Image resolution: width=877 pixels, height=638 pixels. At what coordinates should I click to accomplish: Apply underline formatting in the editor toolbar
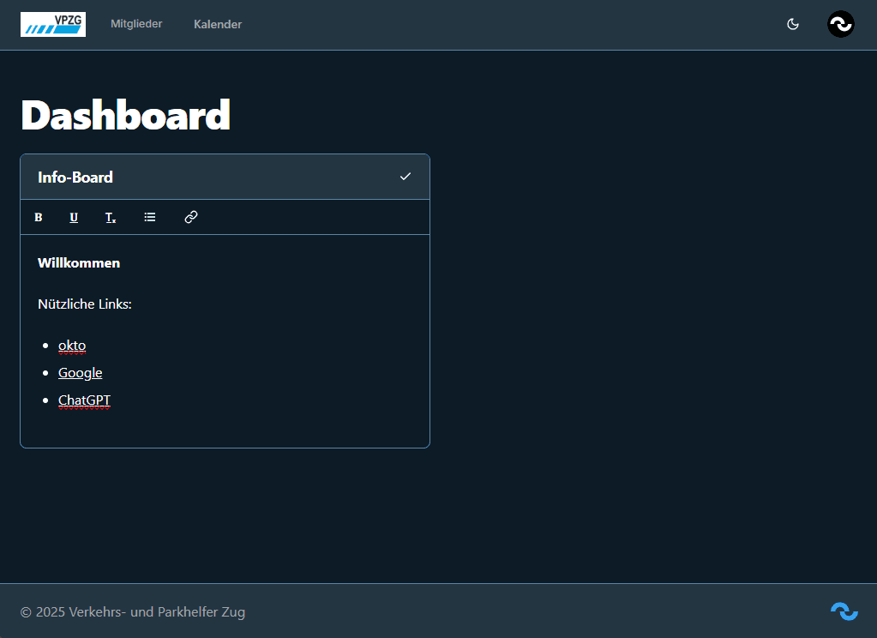coord(74,217)
